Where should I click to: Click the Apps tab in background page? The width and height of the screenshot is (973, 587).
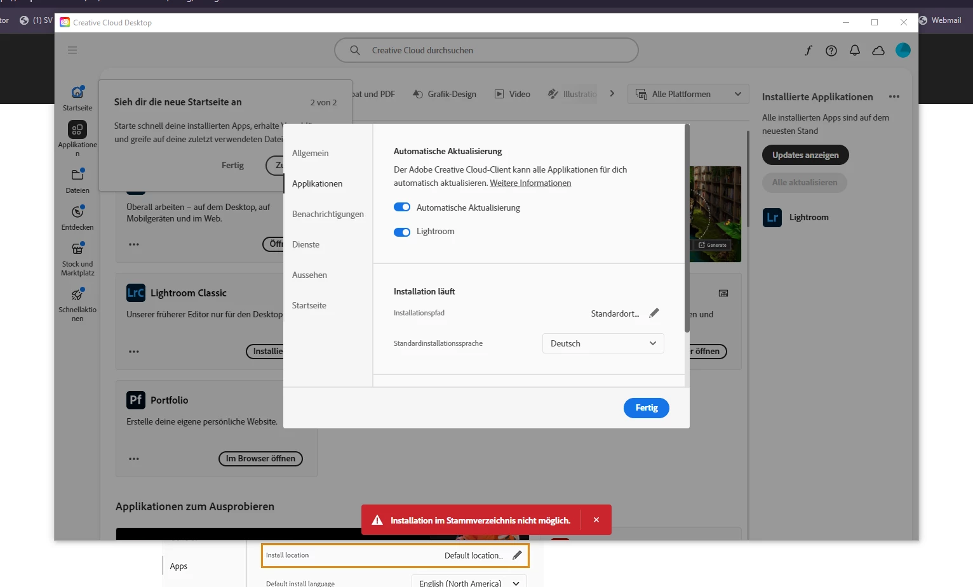tap(178, 566)
